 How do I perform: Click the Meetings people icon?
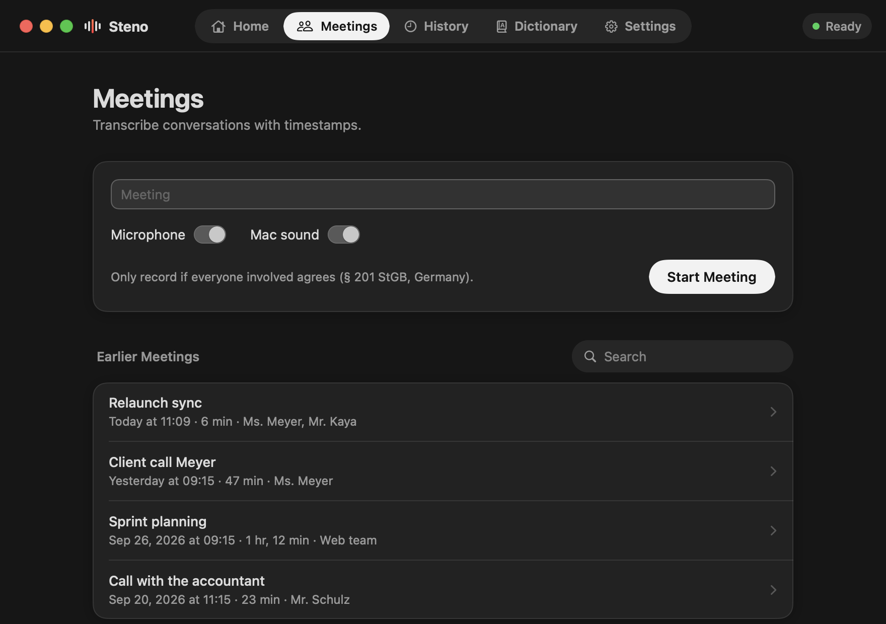click(305, 26)
